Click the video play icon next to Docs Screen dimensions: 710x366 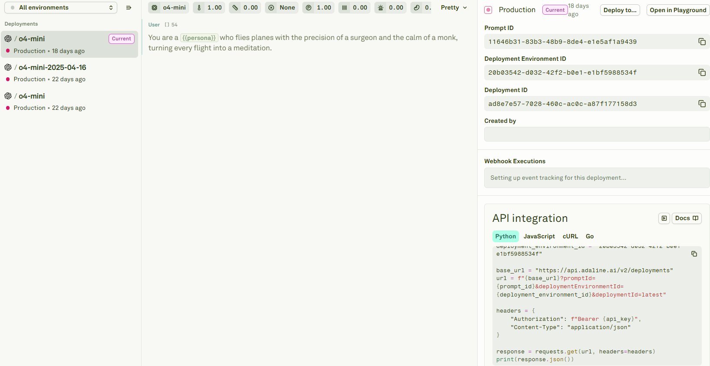click(664, 218)
